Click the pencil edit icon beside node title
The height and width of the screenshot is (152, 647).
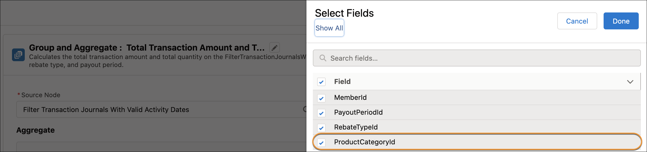click(275, 48)
